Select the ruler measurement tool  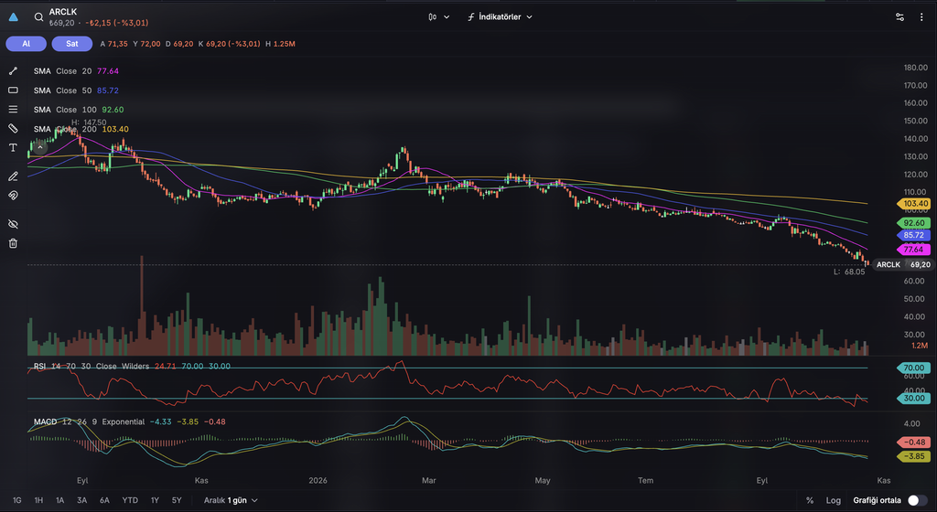click(13, 128)
